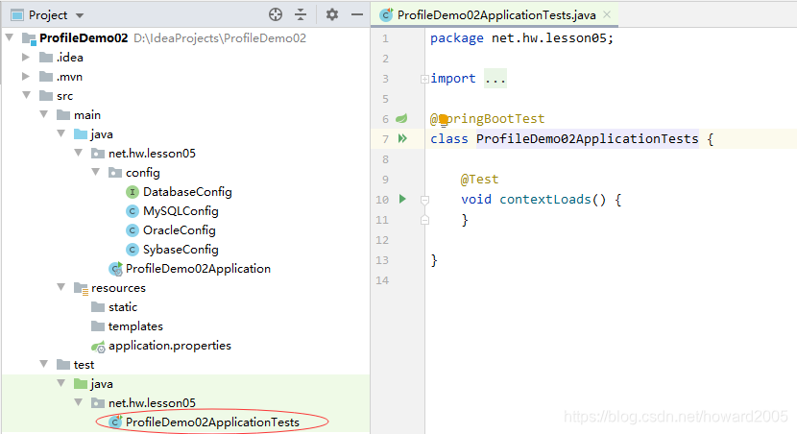Collapse net.hw.lesson05 package under main

point(79,153)
